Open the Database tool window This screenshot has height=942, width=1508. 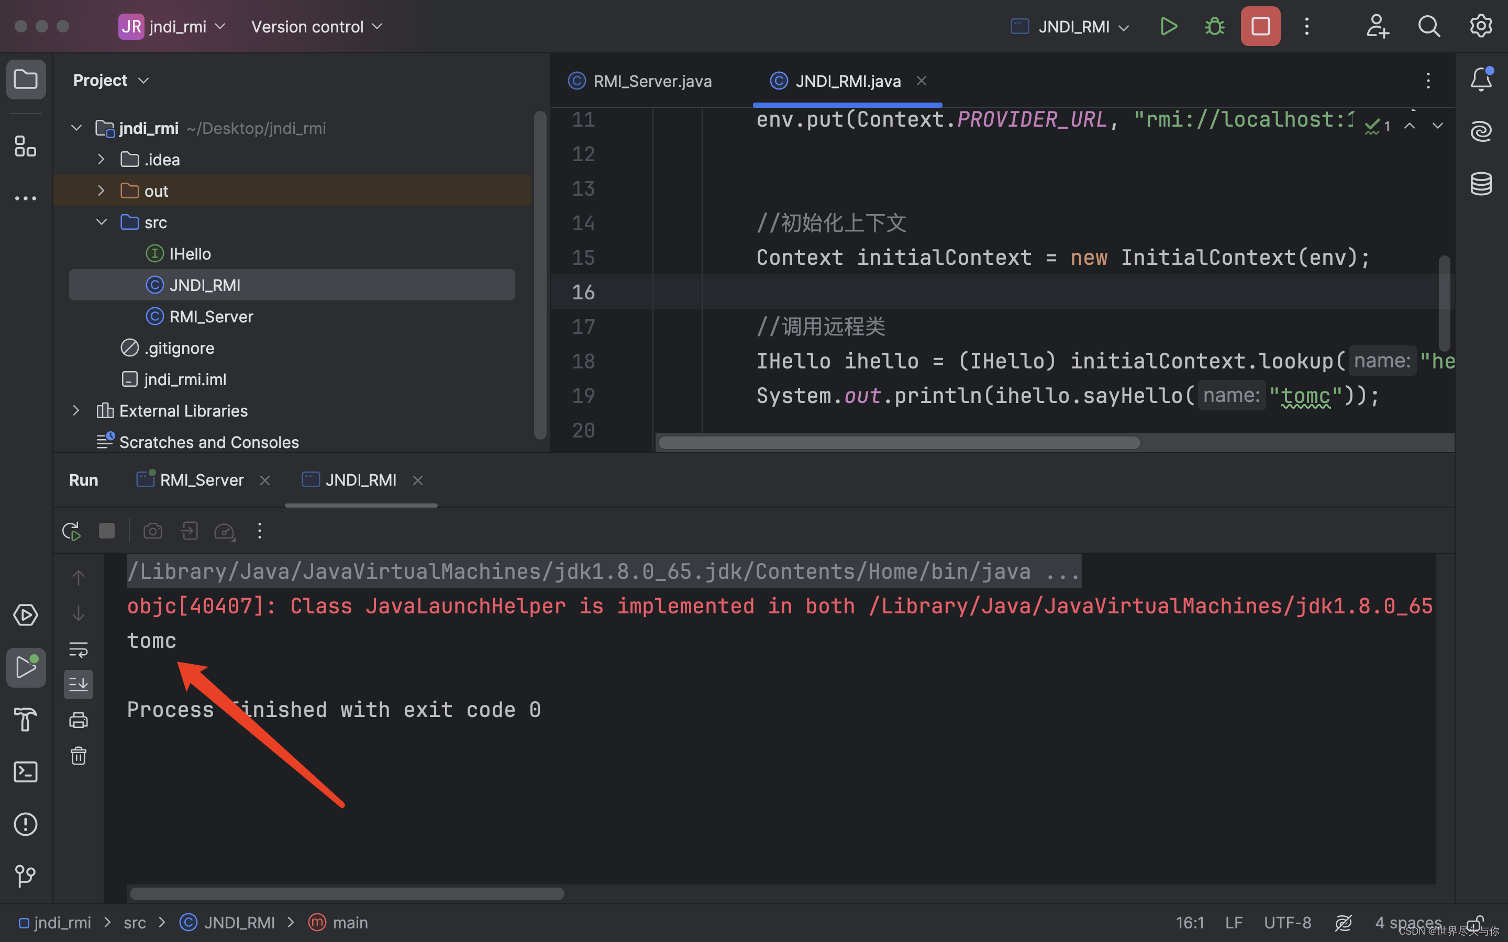(1481, 184)
